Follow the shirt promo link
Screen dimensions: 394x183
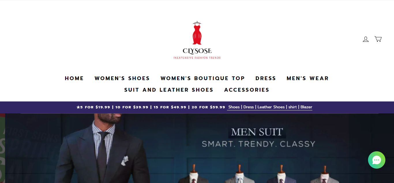click(x=292, y=107)
